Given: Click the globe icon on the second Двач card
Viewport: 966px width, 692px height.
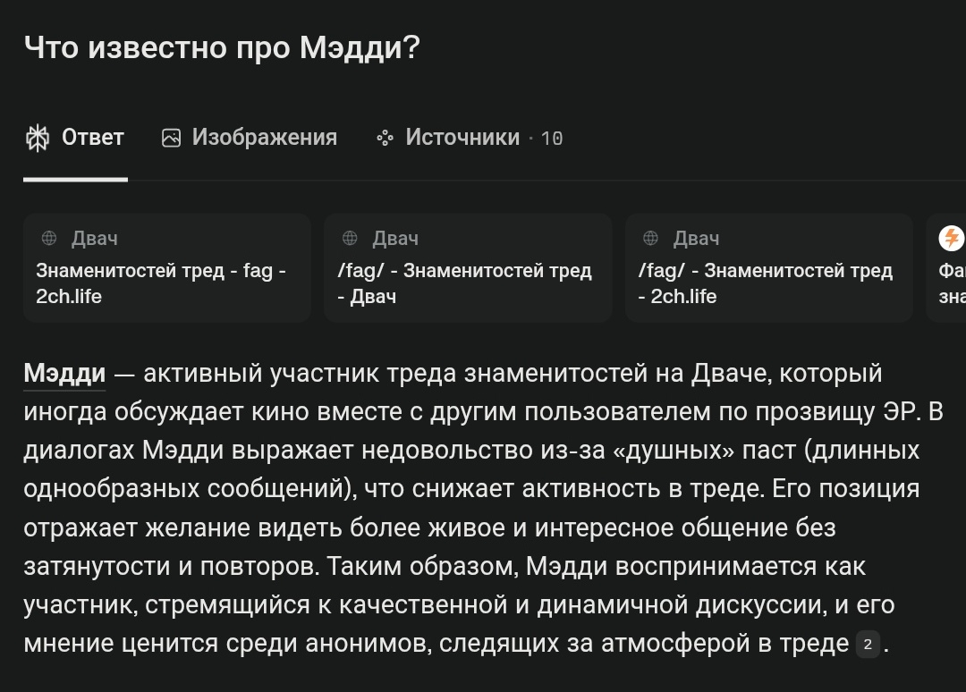Looking at the screenshot, I should (350, 238).
